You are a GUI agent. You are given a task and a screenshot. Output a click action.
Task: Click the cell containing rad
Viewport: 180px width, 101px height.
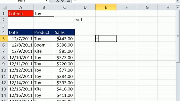coord(85,20)
